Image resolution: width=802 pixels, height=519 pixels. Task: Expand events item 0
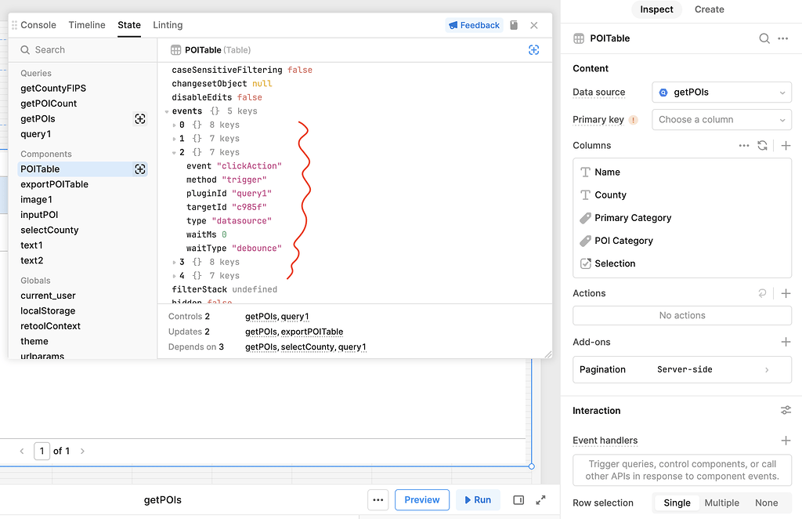175,125
